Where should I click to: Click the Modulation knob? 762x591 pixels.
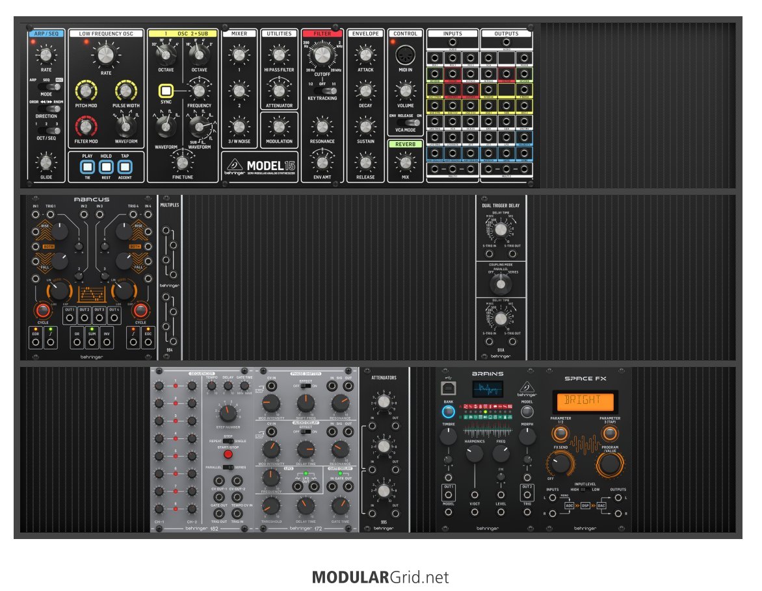(279, 127)
